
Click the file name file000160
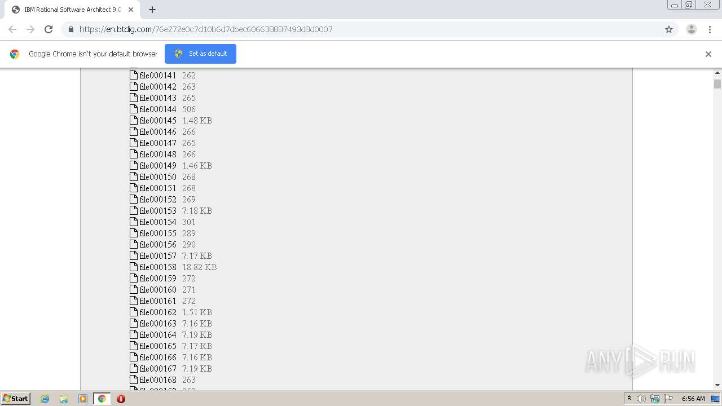tap(158, 290)
